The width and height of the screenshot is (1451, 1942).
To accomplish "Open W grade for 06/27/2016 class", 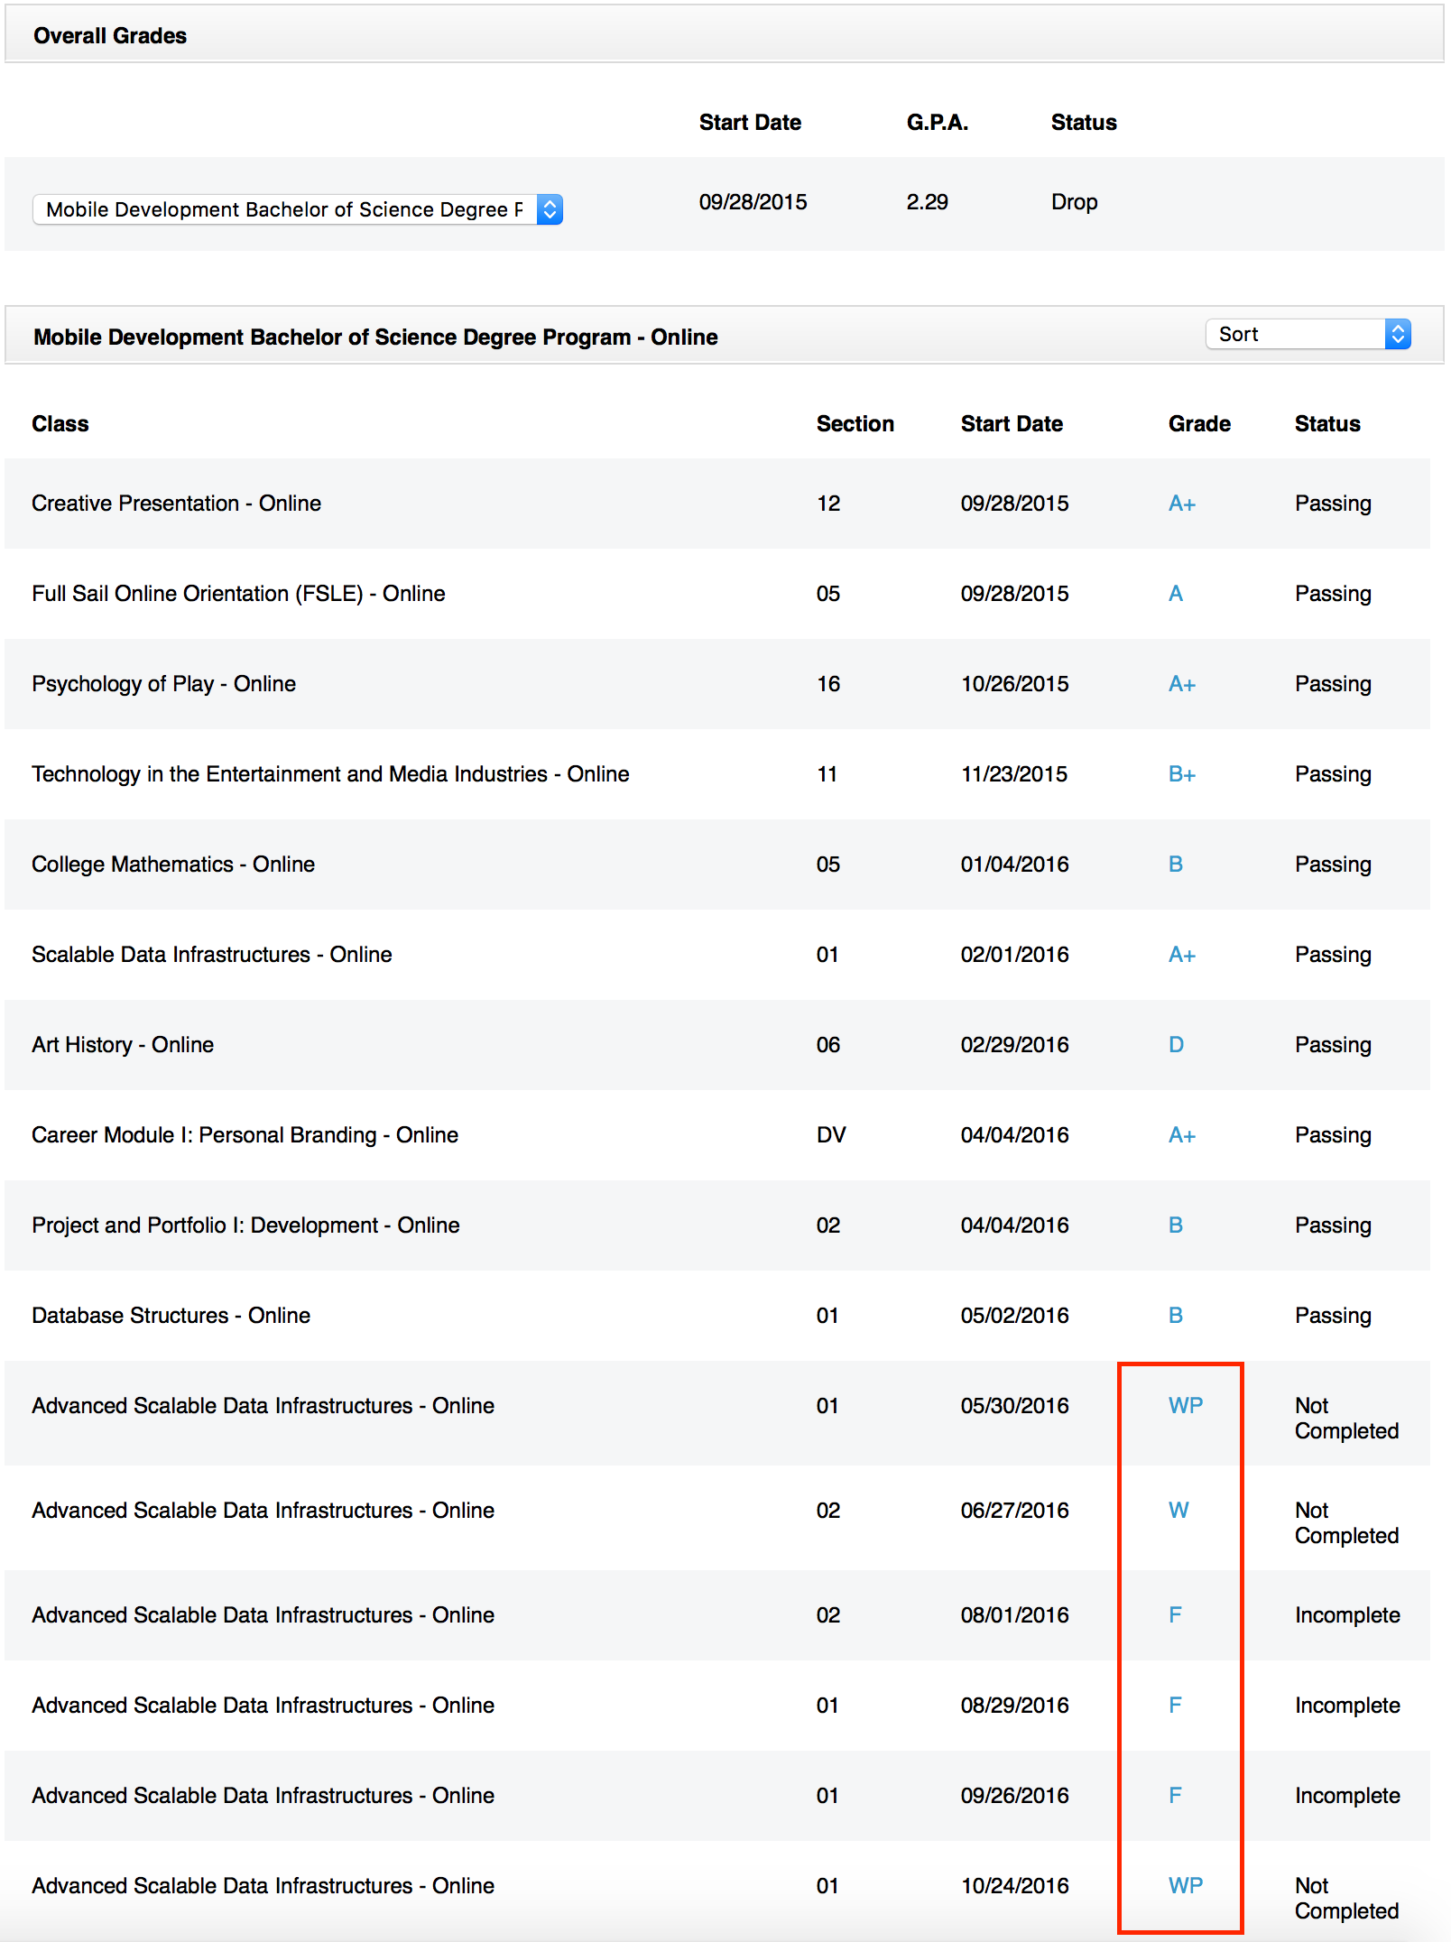I will [1178, 1511].
